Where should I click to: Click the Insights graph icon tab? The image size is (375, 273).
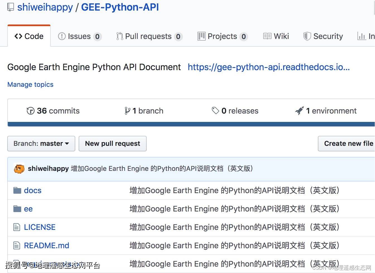click(x=362, y=36)
